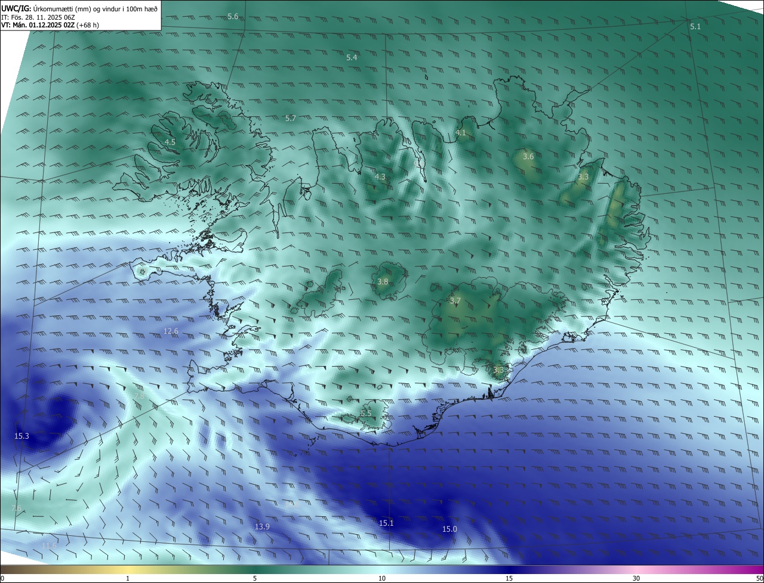Click the 3.8 value label on the glacier
Viewport: 764px width, 583px height.
click(383, 282)
